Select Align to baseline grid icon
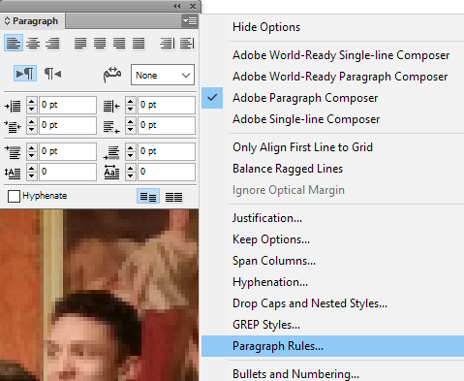Viewport: 464px width, 381px height. pyautogui.click(x=173, y=197)
